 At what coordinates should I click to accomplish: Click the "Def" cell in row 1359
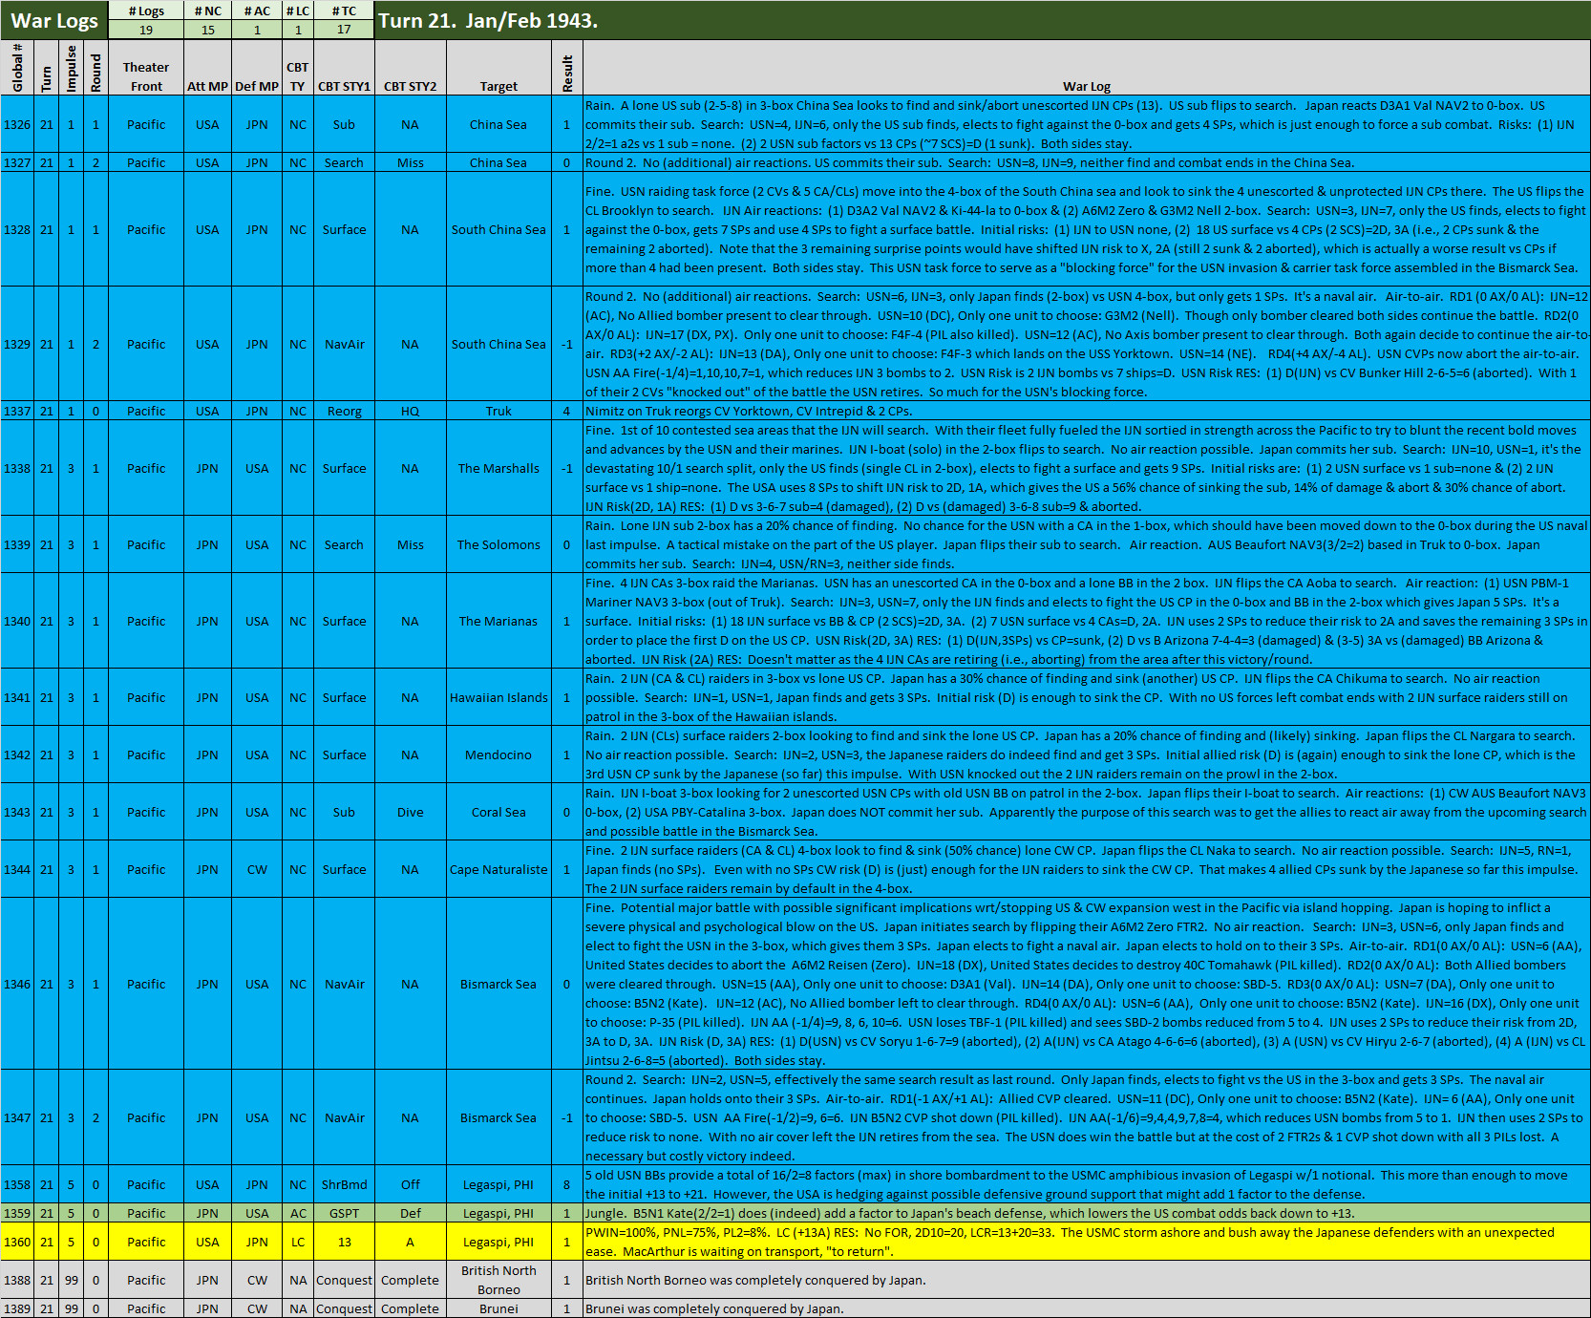410,1213
